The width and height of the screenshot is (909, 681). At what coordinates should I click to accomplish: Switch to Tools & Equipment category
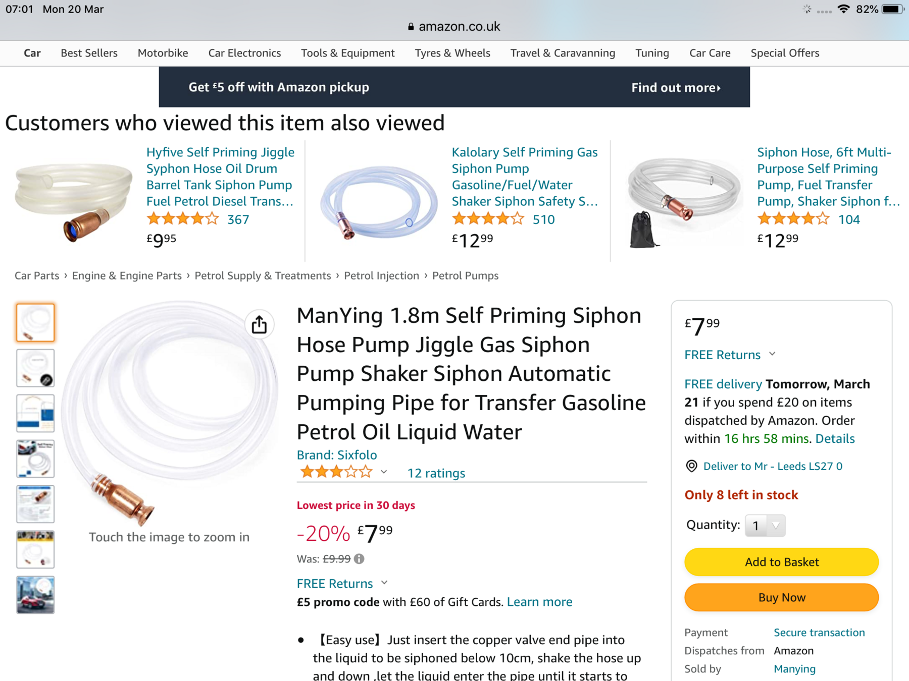pos(347,53)
